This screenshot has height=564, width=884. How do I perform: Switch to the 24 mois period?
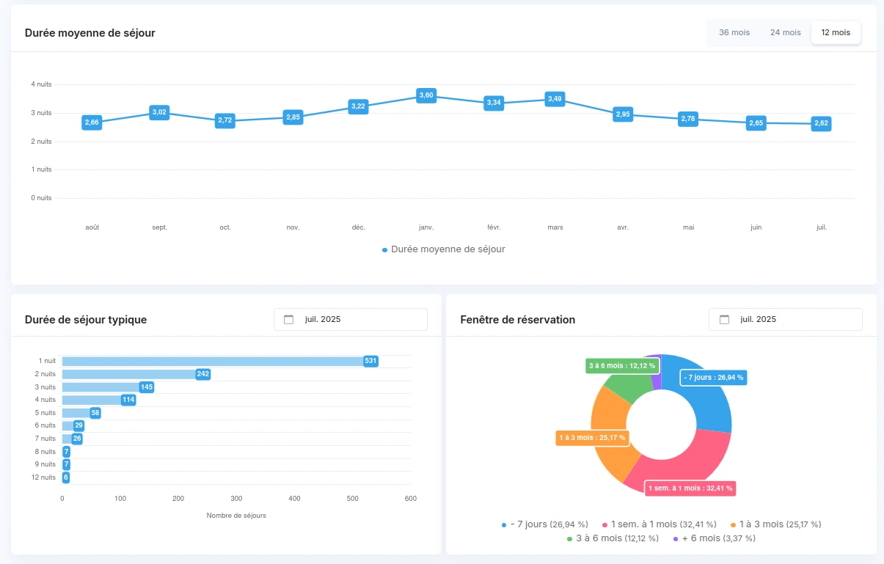coord(785,32)
